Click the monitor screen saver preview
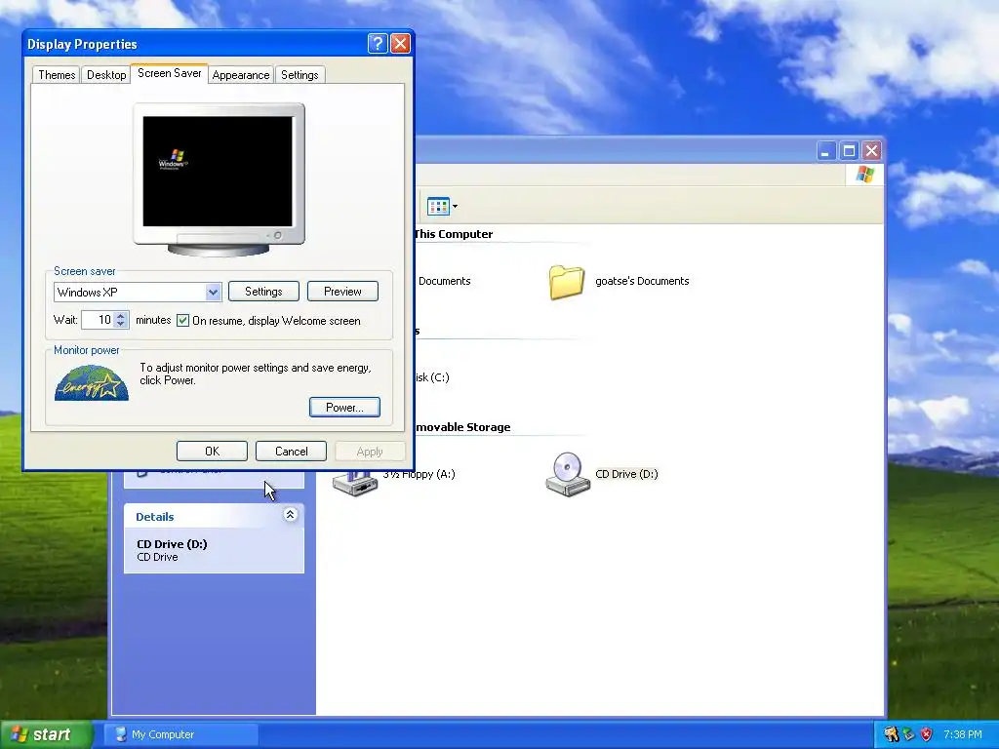 218,172
